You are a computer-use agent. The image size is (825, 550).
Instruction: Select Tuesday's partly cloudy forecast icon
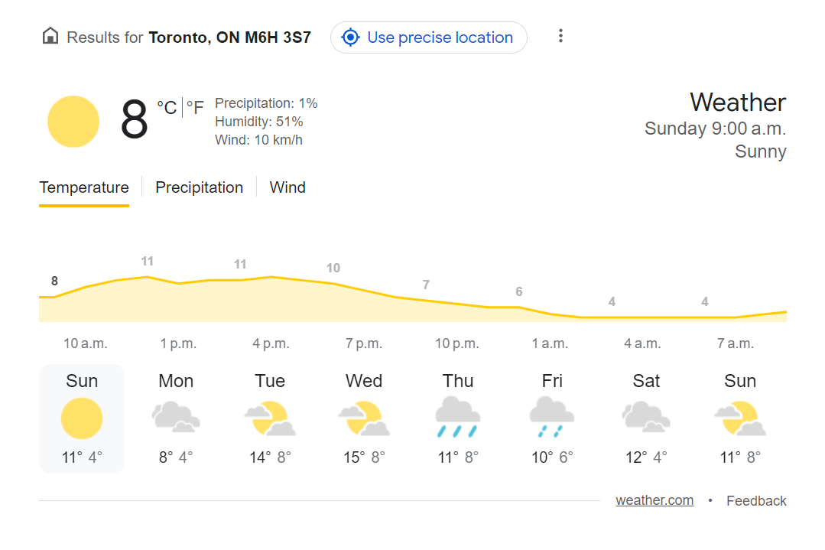click(270, 418)
